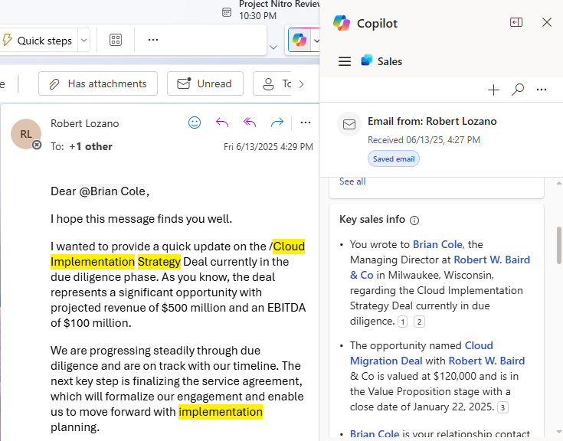The image size is (563, 441).
Task: Click the Saved email badge
Action: [394, 158]
